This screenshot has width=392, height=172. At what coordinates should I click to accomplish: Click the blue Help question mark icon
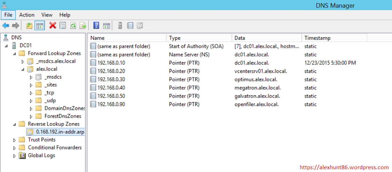(x=96, y=25)
